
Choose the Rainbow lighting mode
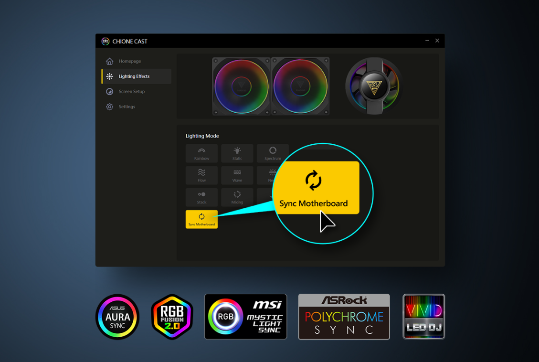click(201, 153)
